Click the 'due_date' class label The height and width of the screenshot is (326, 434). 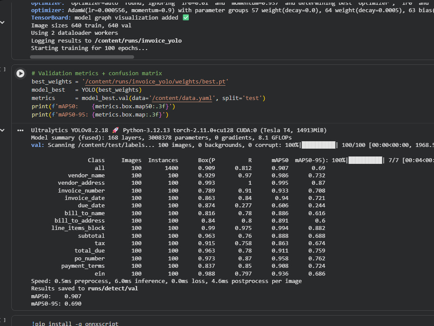point(91,206)
